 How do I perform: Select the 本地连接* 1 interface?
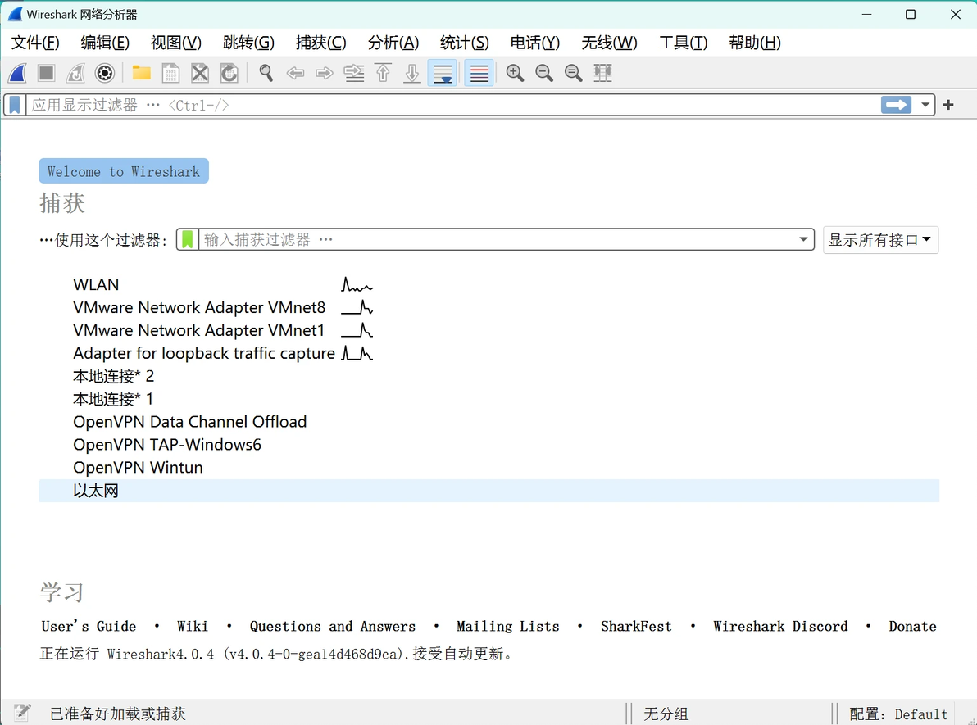point(489,399)
